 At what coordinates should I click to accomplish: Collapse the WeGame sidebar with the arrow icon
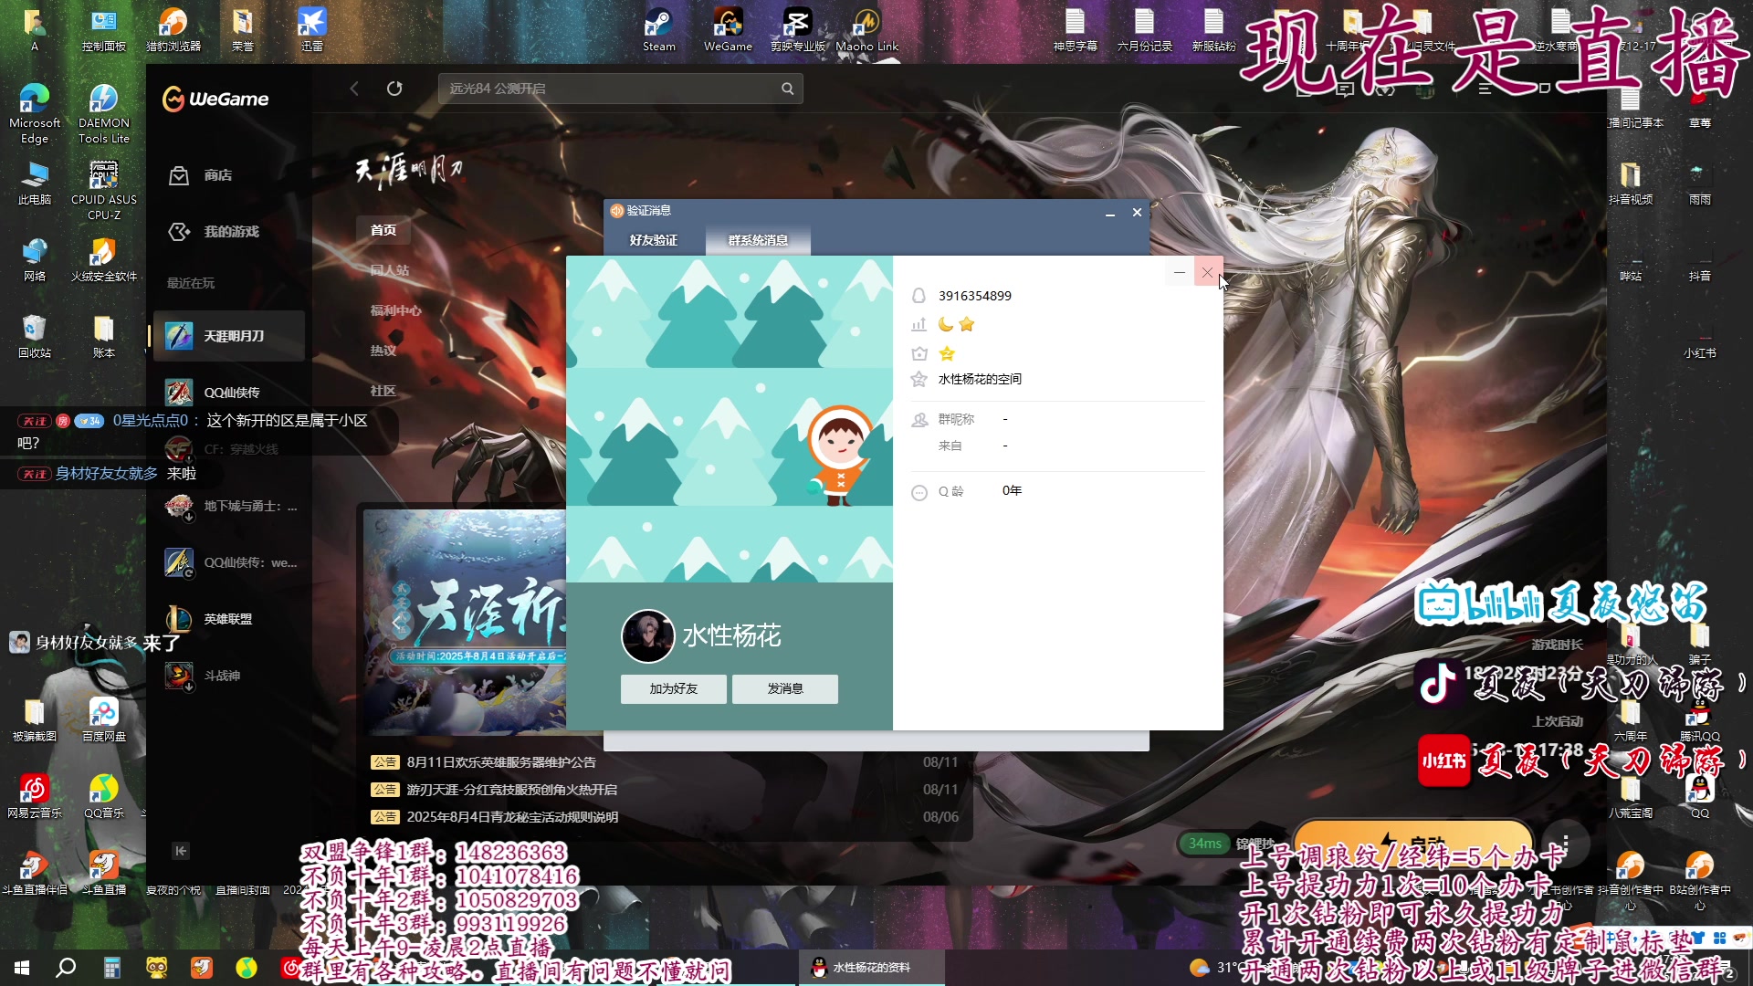coord(181,851)
